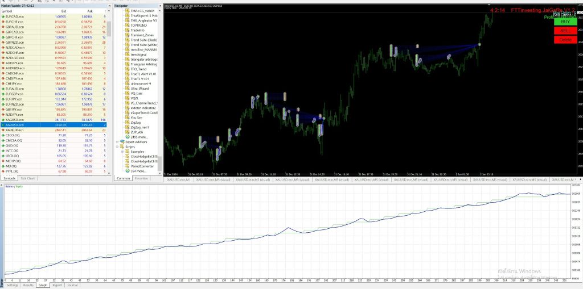The image size is (583, 289).
Task: Open the Report tab in Tester
Action: tap(57, 285)
